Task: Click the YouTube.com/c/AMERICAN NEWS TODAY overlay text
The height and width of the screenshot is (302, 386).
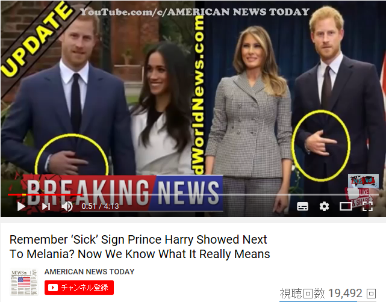Action: tap(195, 12)
